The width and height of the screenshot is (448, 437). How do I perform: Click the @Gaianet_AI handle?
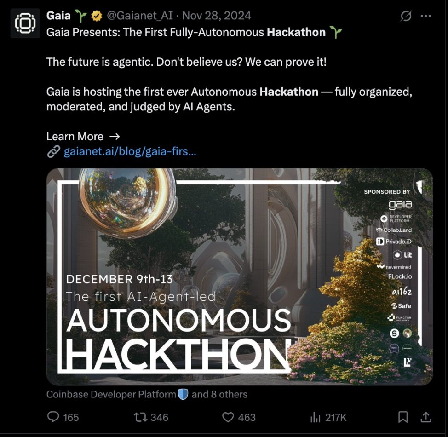coord(140,16)
